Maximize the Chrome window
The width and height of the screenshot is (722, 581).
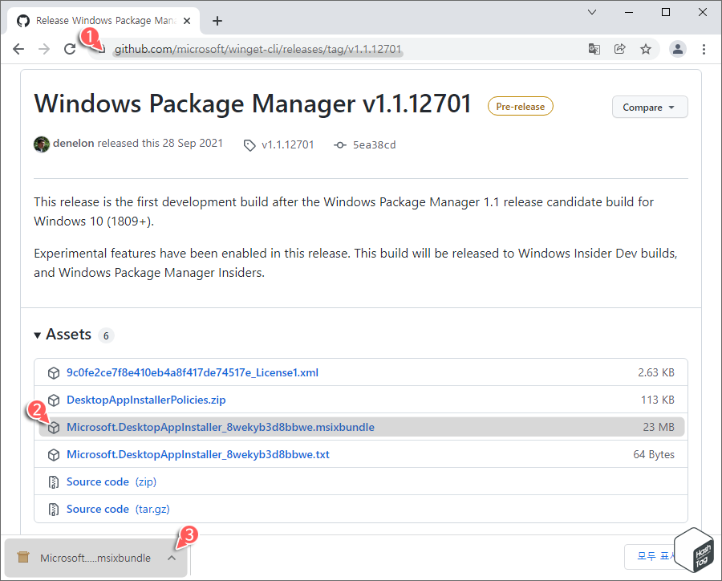[666, 12]
